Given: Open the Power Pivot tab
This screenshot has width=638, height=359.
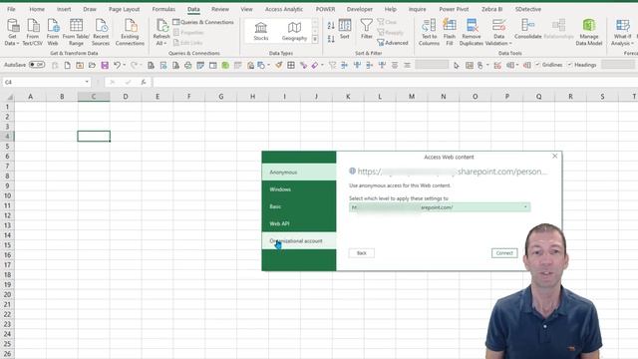Looking at the screenshot, I should (x=454, y=9).
